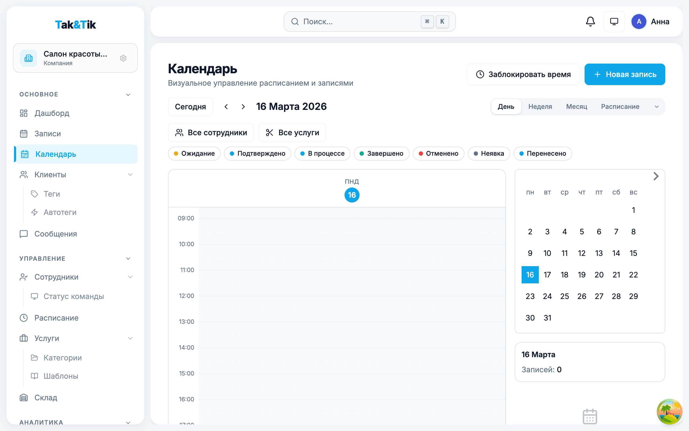Toggle the Завершено status filter
This screenshot has width=689, height=431.
[x=381, y=154]
